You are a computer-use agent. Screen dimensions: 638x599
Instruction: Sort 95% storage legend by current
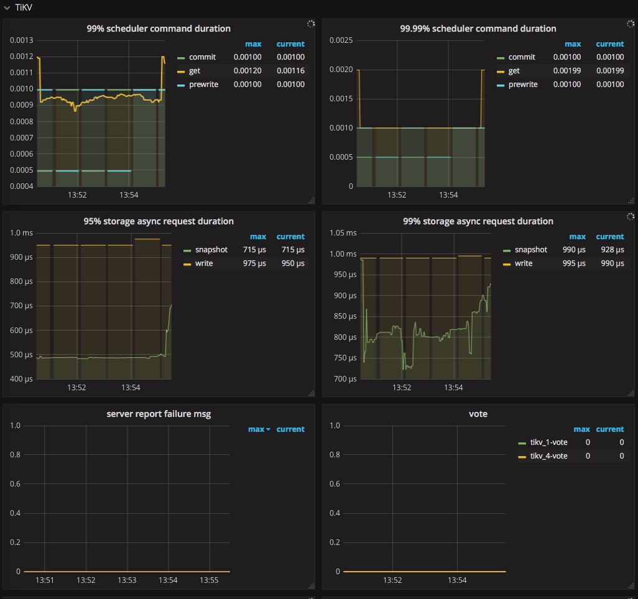290,237
